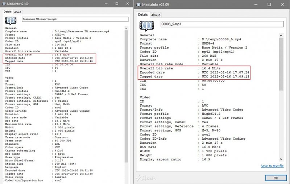Screen dimensions: 290x184
Task: Click Chroma subsampling 4:2:0 value
Action: (59, 151)
